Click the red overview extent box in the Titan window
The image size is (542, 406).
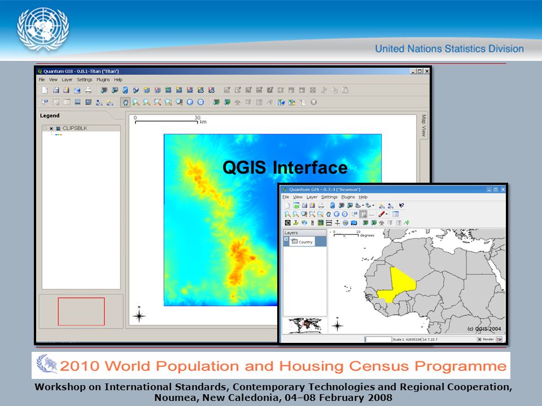coord(81,311)
